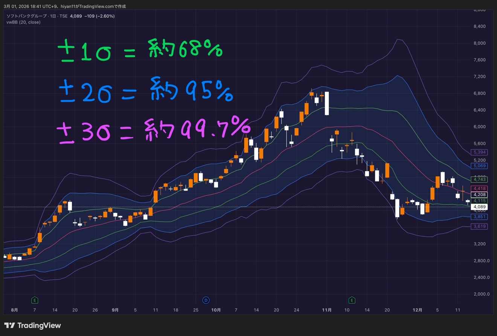Click the 6,000 price axis label
Image resolution: width=497 pixels, height=336 pixels.
point(479,127)
